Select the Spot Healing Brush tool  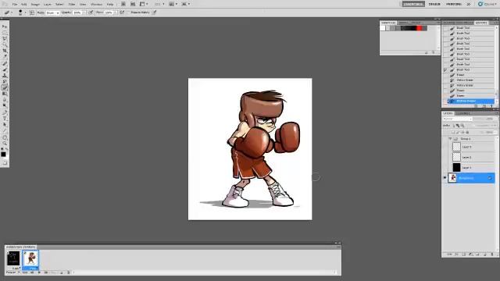click(x=5, y=64)
